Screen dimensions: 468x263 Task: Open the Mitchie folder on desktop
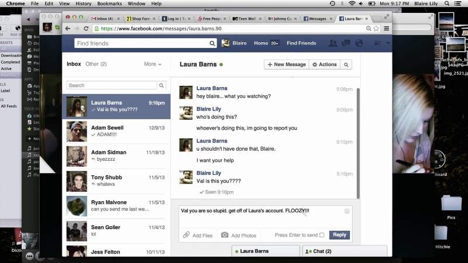(x=441, y=233)
